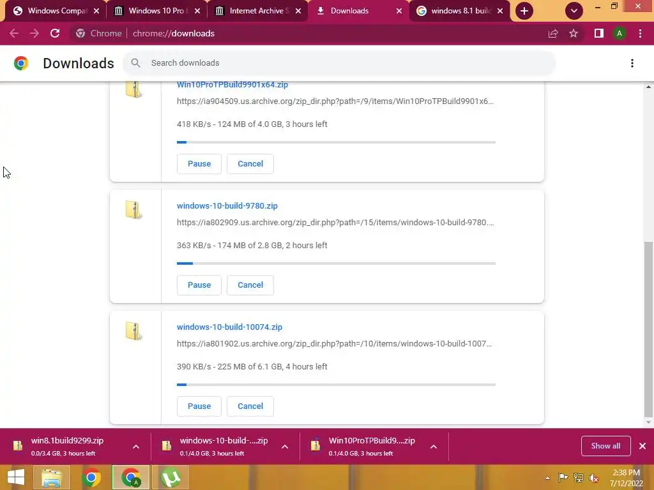Image resolution: width=654 pixels, height=490 pixels.
Task: Click the zip icon of windows-10-build-9780.zip
Action: (134, 210)
